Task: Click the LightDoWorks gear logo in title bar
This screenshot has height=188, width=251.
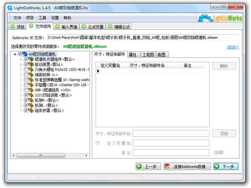Action: pyautogui.click(x=10, y=8)
